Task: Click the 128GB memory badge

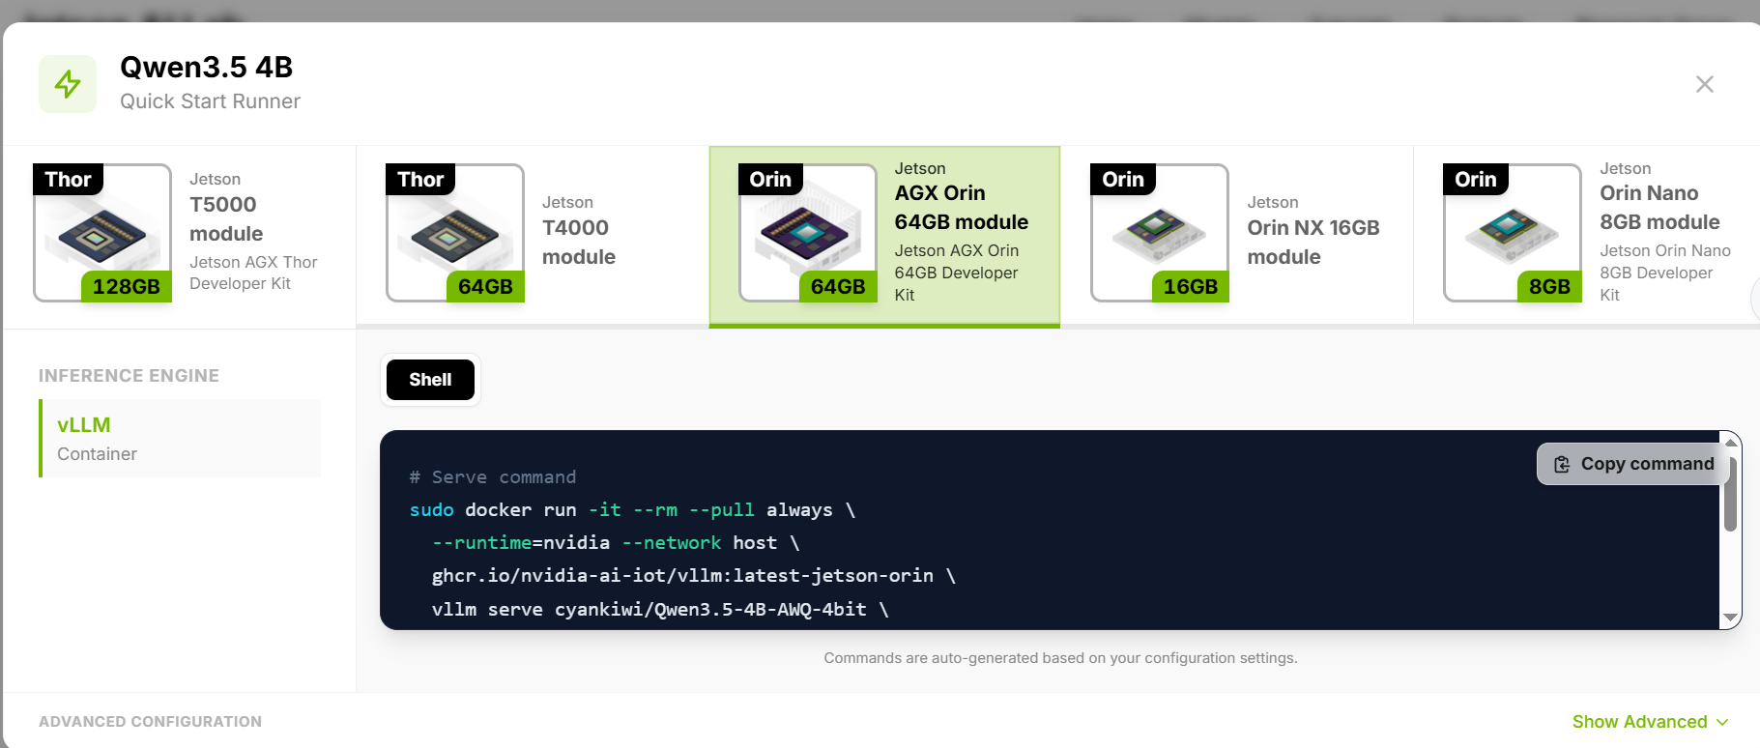Action: pos(127,287)
